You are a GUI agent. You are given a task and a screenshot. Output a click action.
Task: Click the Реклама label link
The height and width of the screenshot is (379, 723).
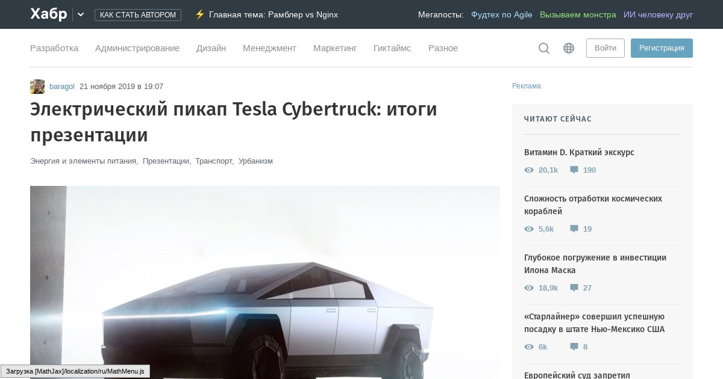pos(527,86)
